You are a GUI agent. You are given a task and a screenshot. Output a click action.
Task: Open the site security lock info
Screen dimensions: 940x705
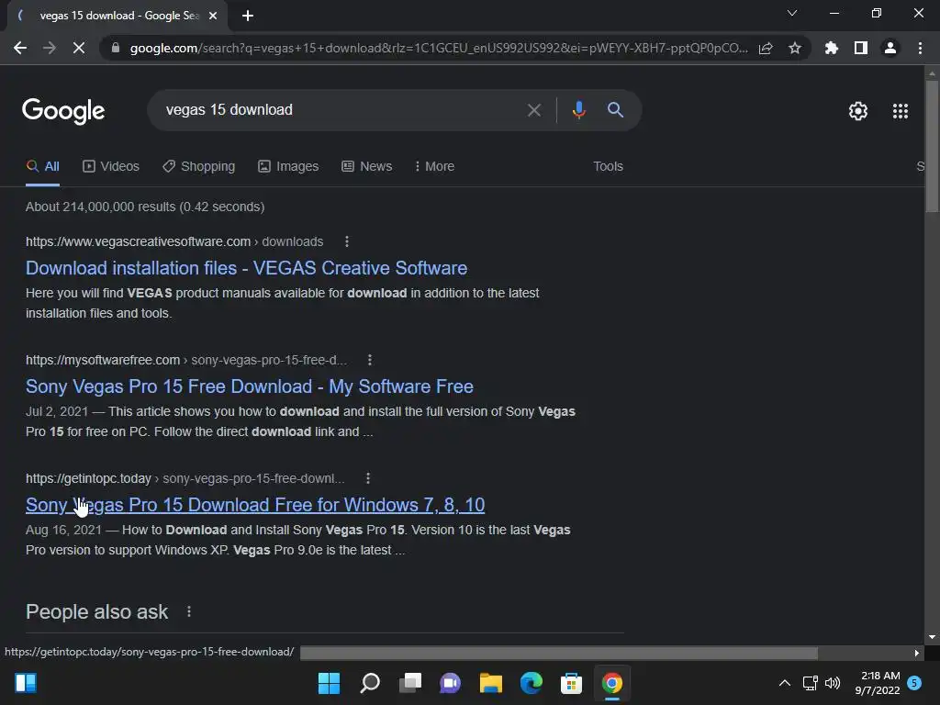(x=115, y=48)
